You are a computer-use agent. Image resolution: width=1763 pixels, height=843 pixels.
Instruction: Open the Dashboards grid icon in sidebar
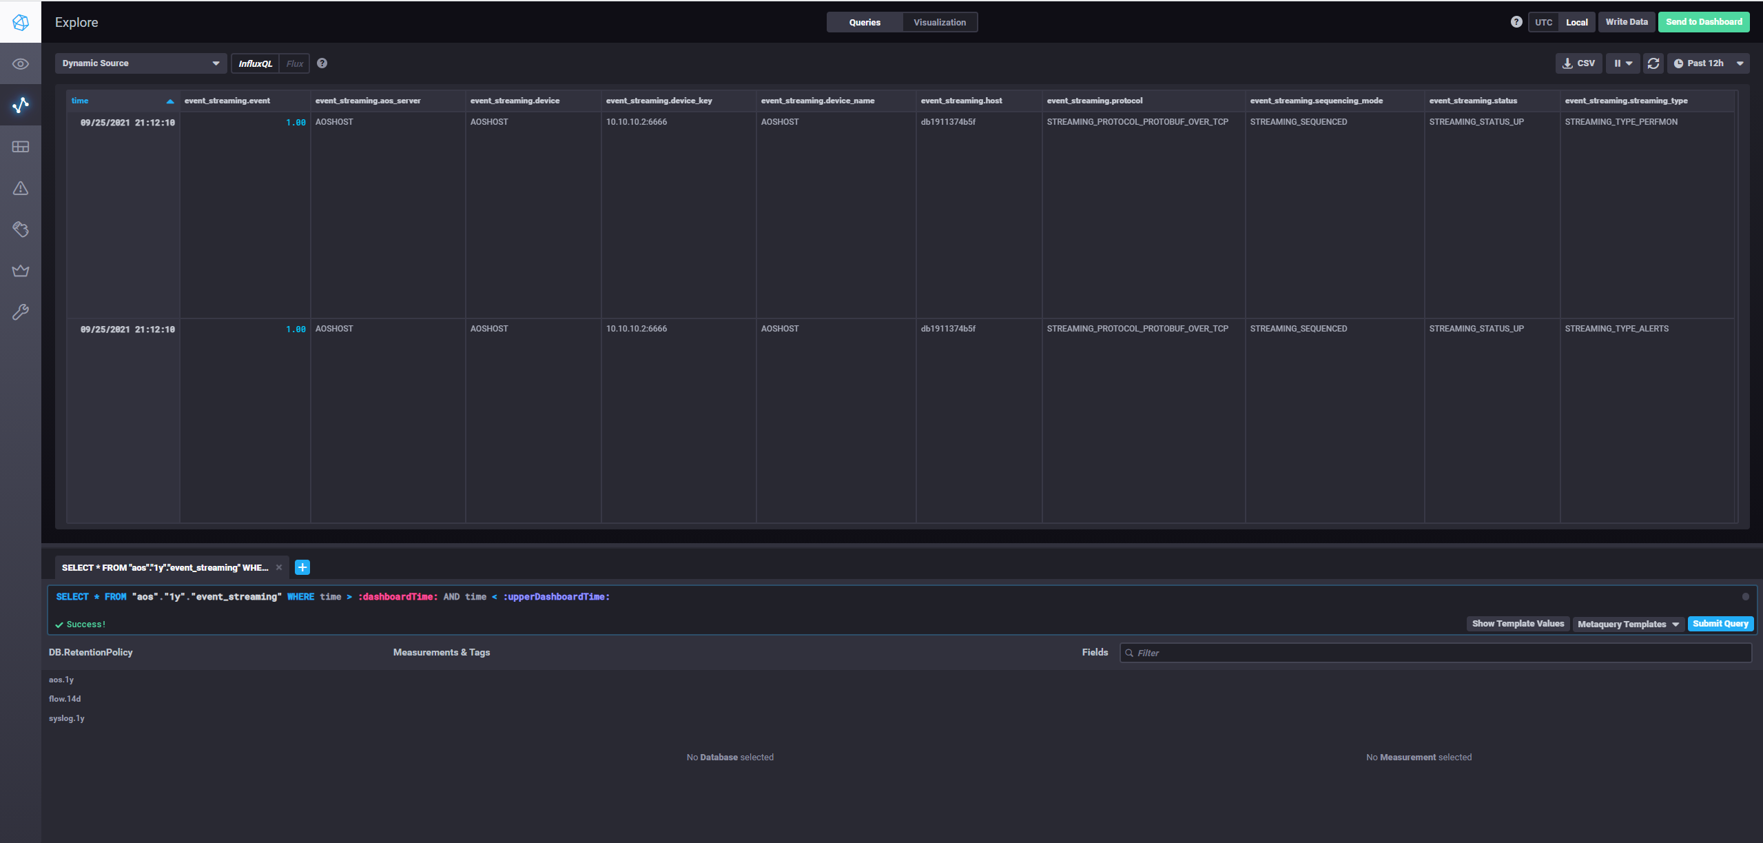click(21, 147)
